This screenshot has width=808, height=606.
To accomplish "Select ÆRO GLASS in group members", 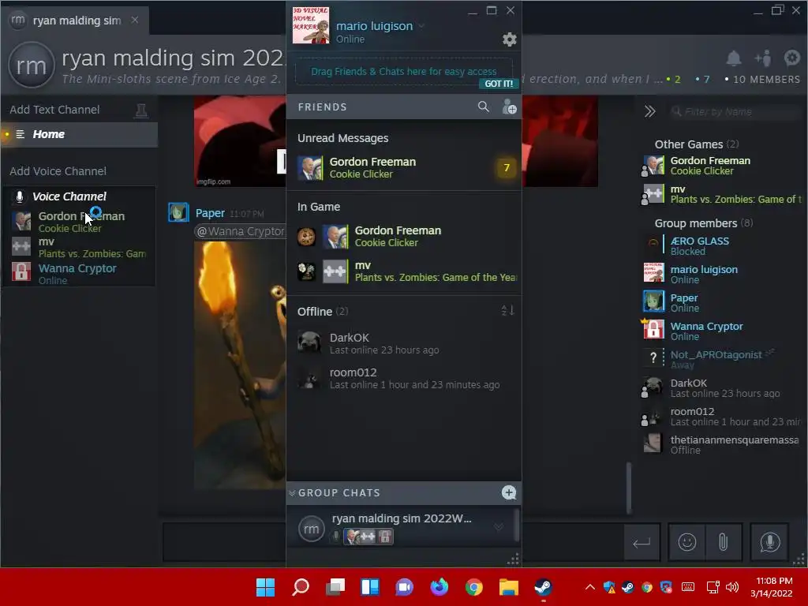I will [x=721, y=246].
